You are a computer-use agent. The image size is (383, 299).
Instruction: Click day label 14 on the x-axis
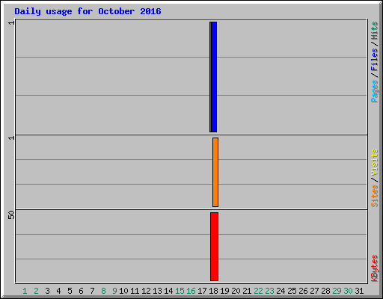(168, 291)
